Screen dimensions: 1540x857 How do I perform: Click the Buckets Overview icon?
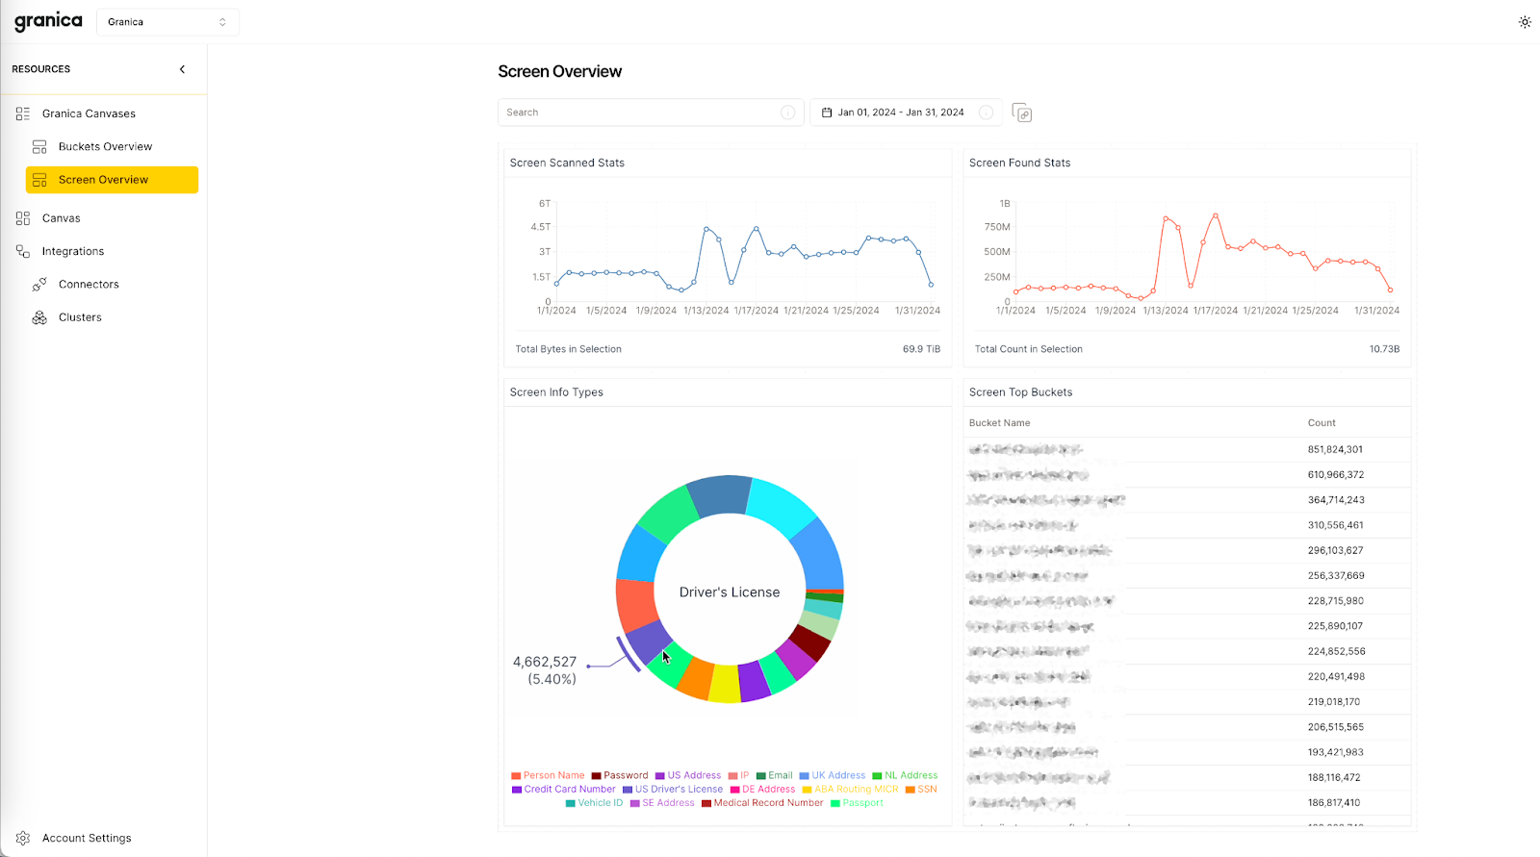[39, 147]
